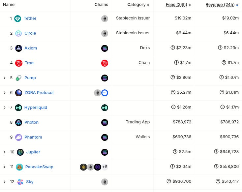Screen dimensions: 242x192
Task: Open the Hyperliquid link
Action: [x=36, y=107]
